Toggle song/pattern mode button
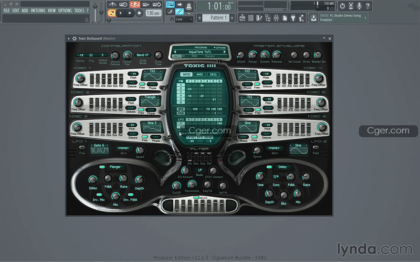Viewport: 420px width, 262px height. 112,13
